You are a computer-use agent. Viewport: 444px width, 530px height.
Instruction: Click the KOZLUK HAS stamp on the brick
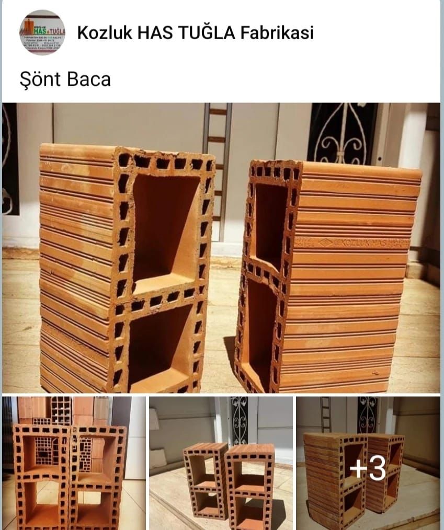(x=351, y=243)
